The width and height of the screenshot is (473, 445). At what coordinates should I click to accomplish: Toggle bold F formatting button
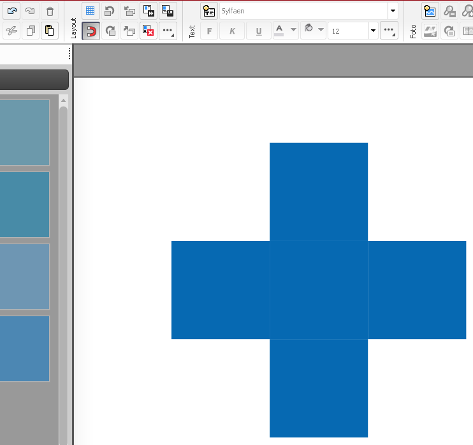[x=209, y=31]
